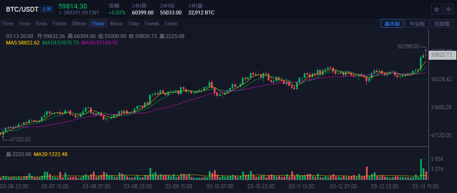Switch to 5min interval
Image resolution: width=457 pixels, height=193 pixels.
[x=41, y=24]
